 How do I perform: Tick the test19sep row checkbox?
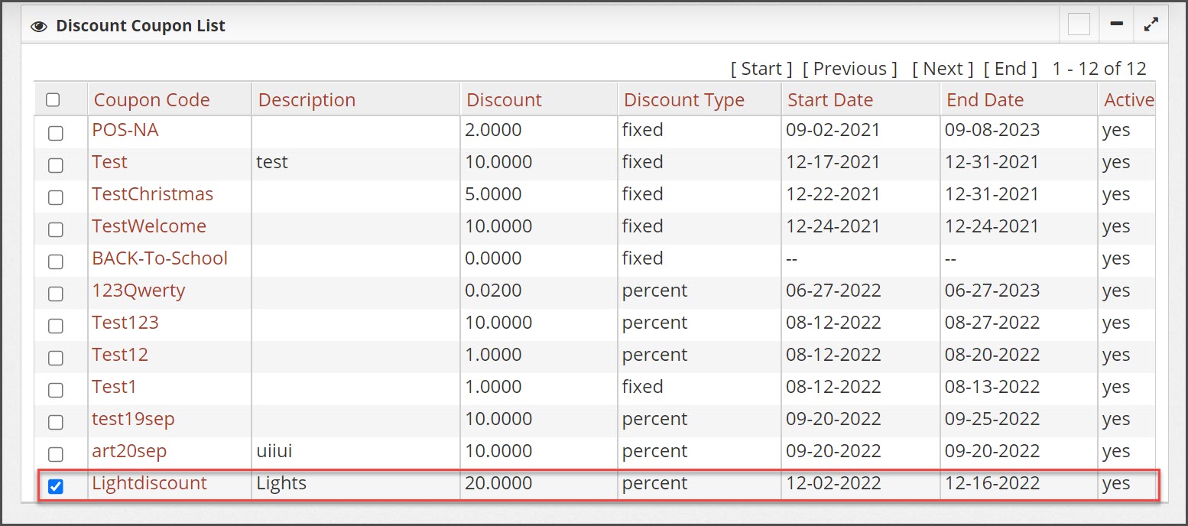(56, 422)
